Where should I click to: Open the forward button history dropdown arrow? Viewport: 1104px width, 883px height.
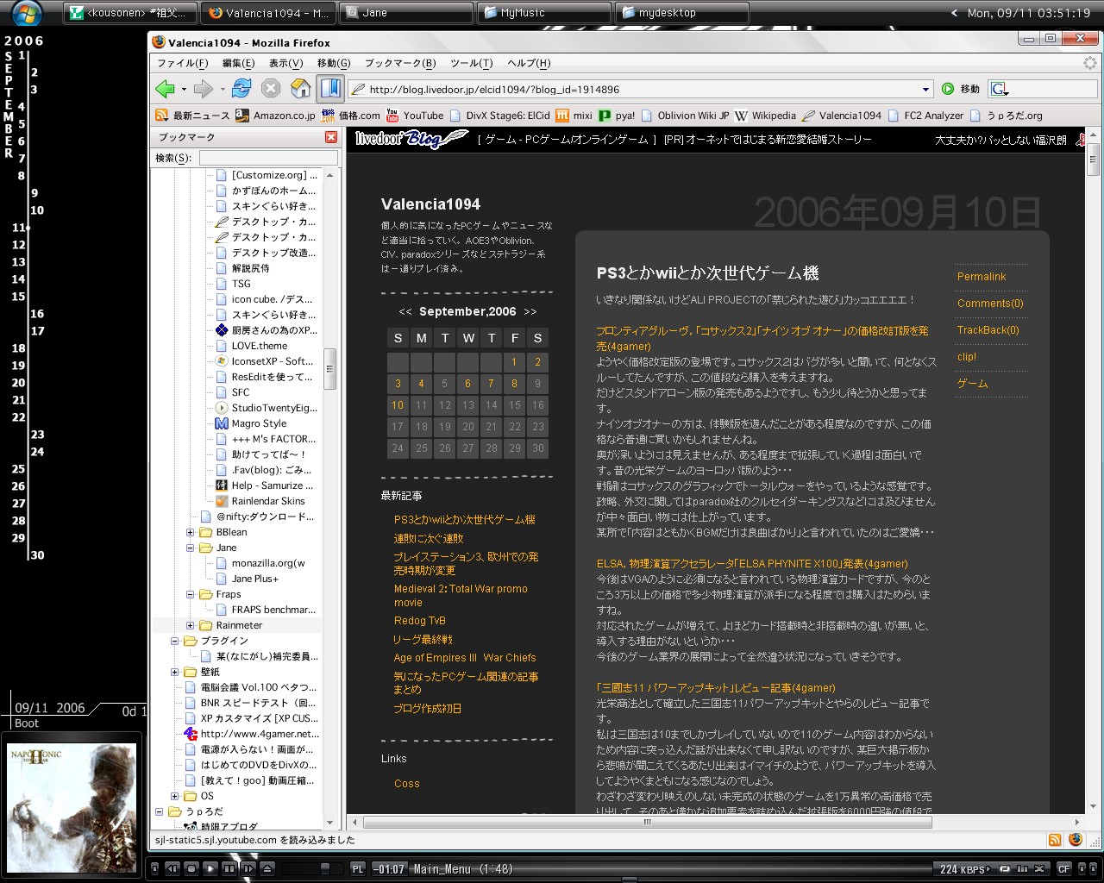(x=223, y=89)
